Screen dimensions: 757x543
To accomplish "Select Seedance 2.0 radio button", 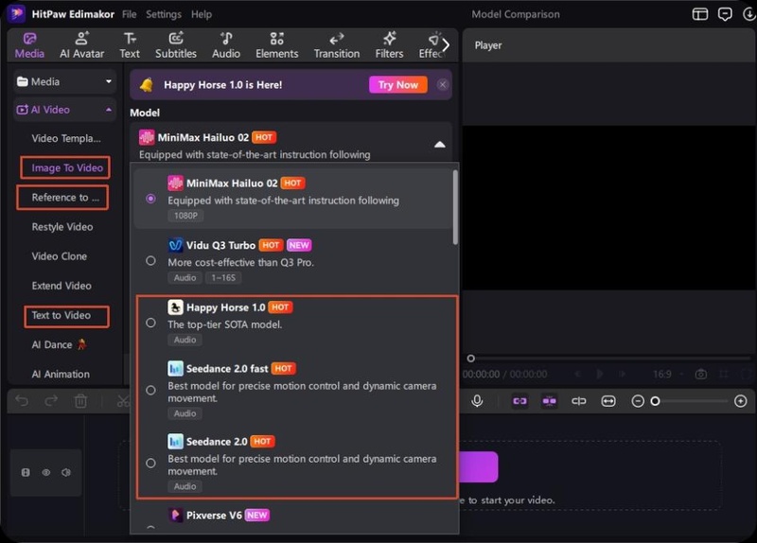I will [150, 463].
